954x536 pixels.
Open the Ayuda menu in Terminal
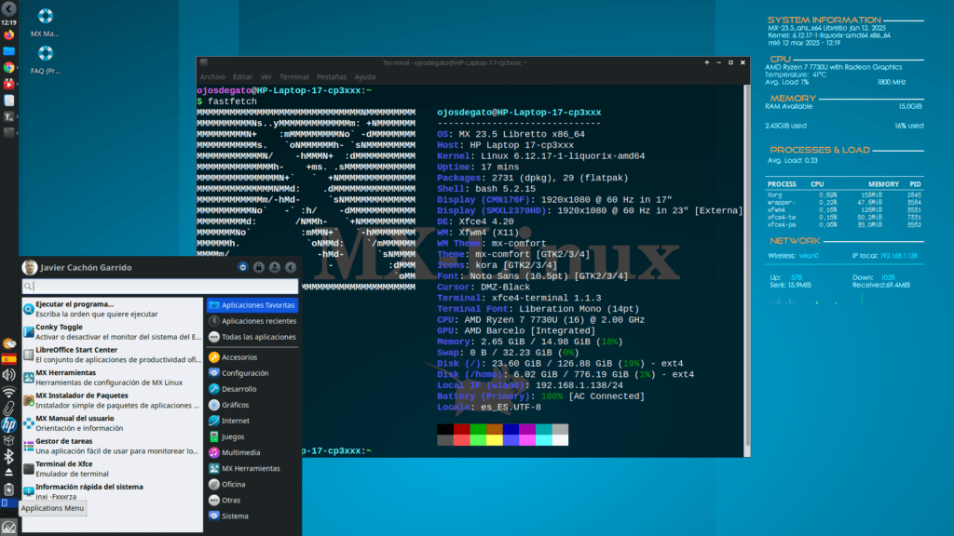tap(364, 77)
